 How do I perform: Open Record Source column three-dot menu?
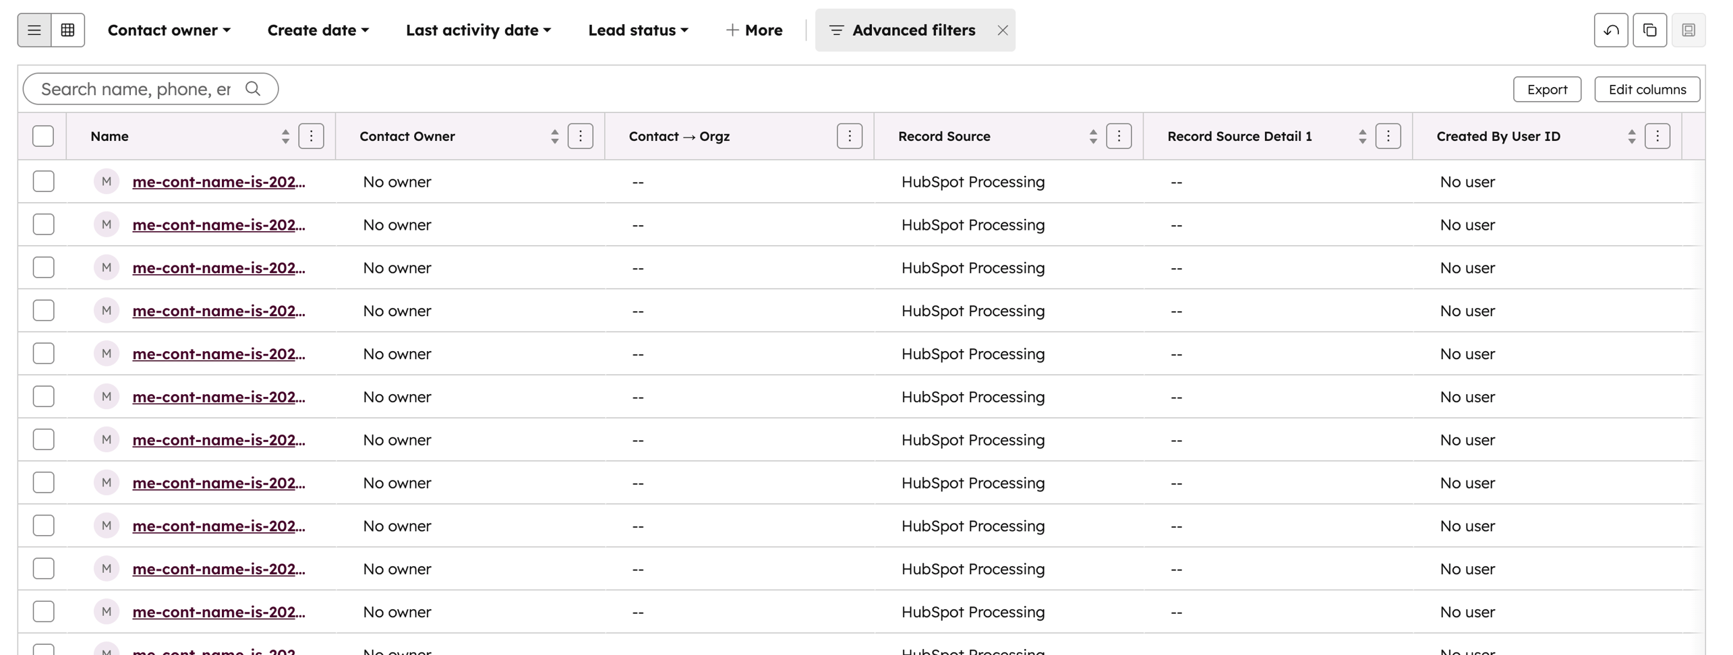[x=1118, y=136]
